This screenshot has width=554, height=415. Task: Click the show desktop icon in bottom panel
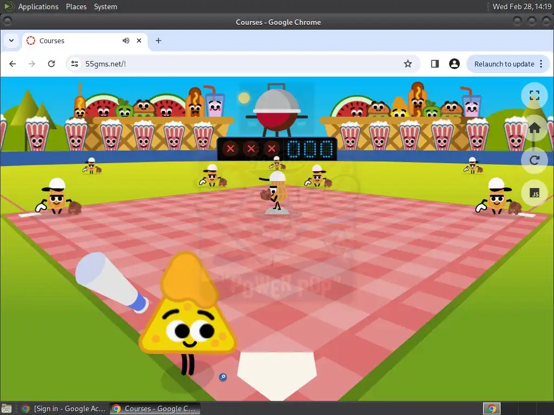(x=6, y=409)
